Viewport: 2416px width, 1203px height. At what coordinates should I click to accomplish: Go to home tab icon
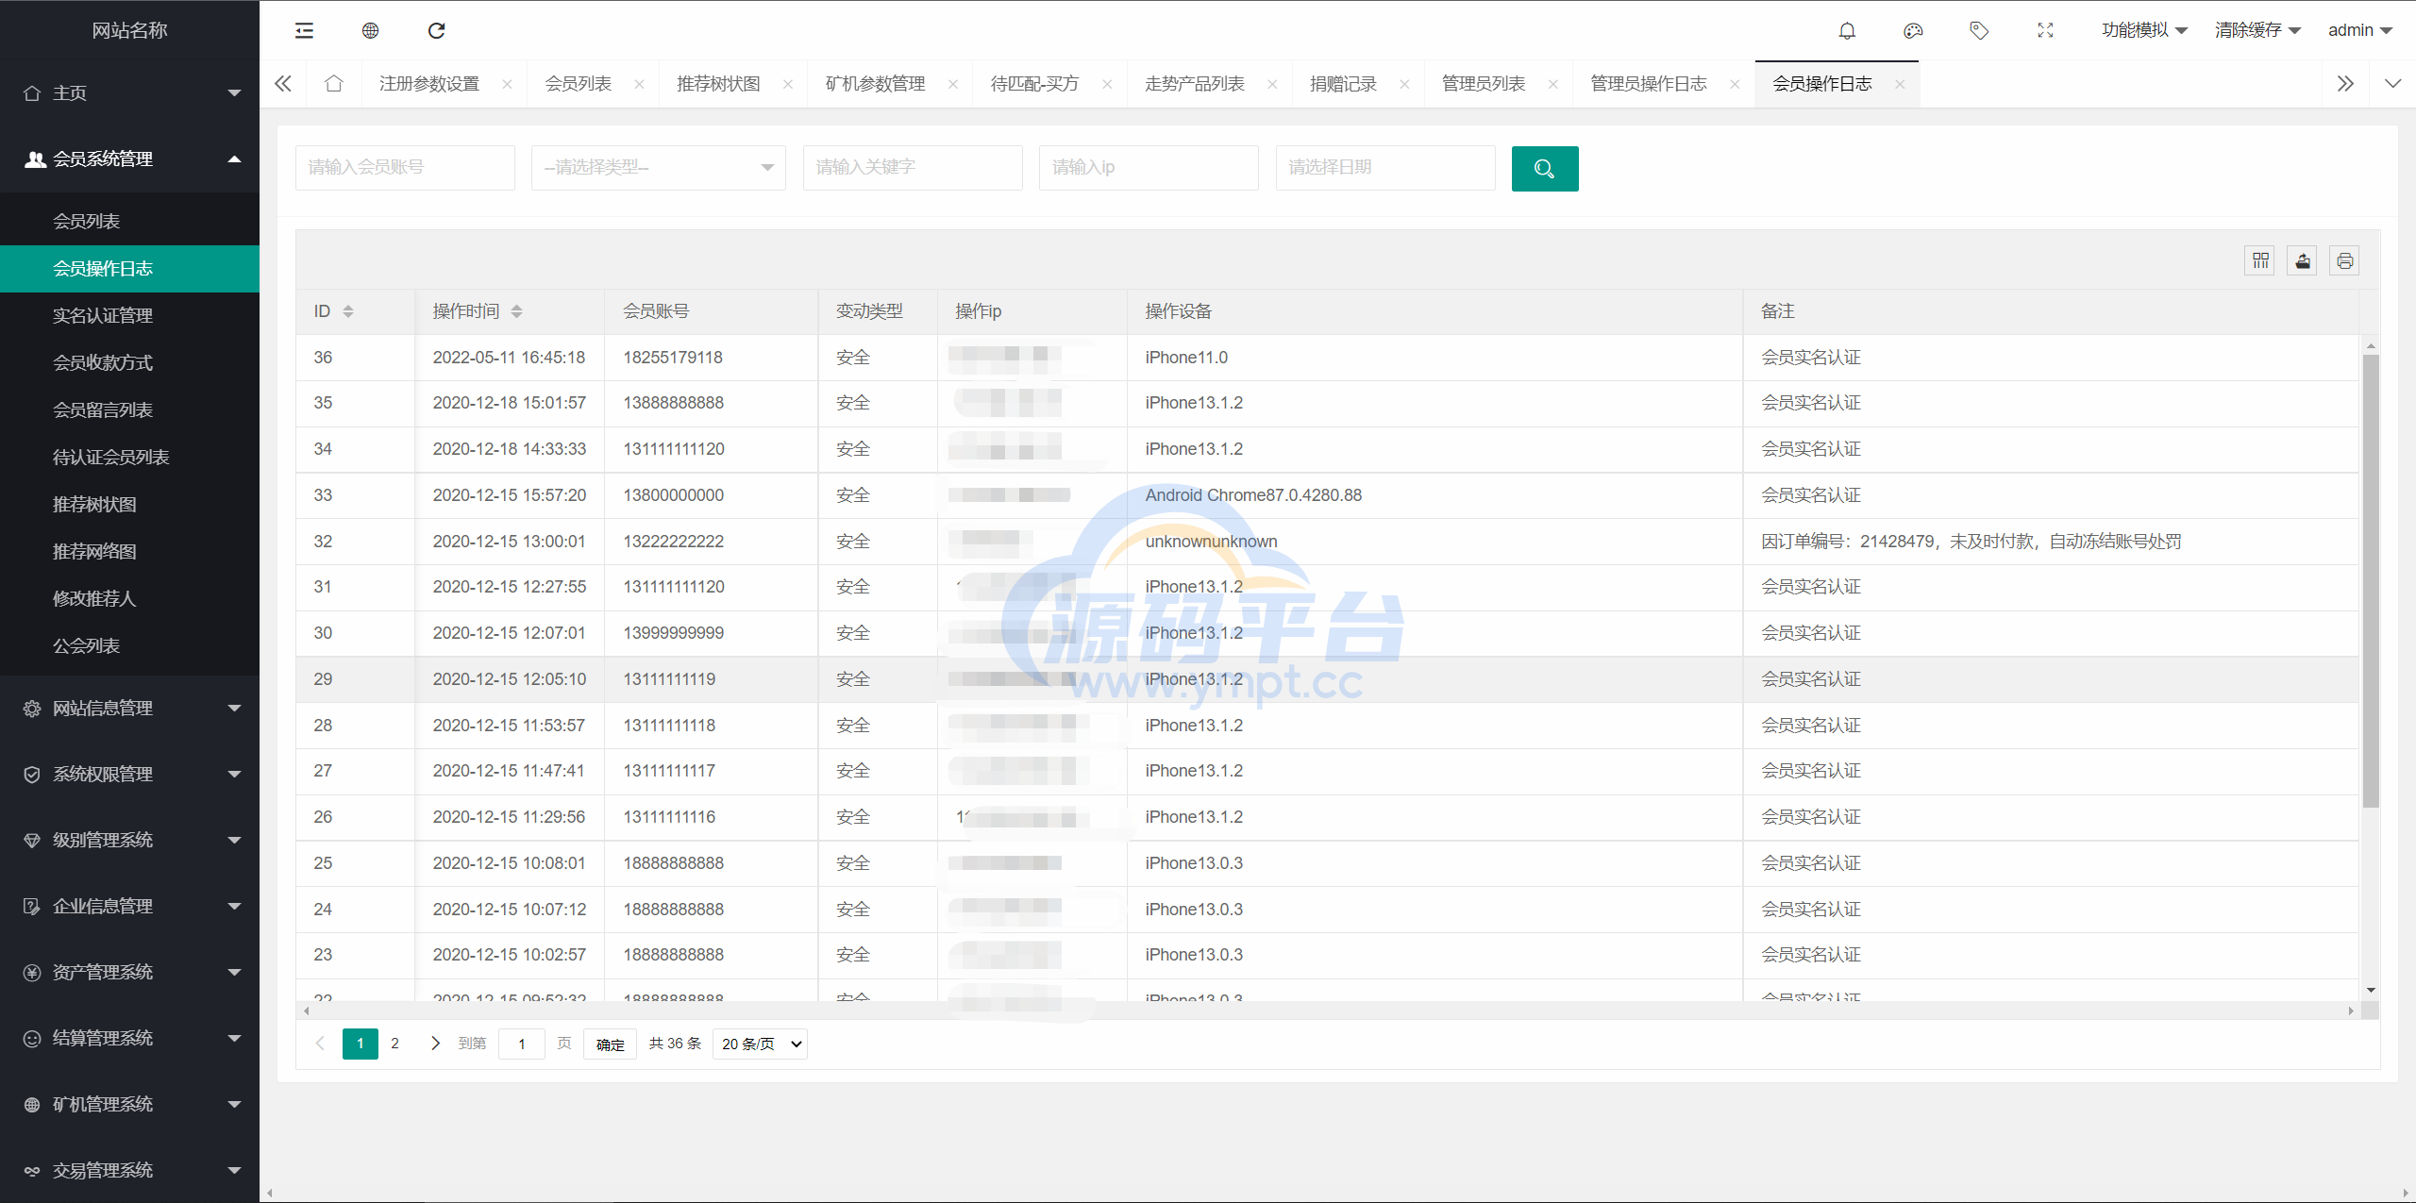click(x=333, y=83)
